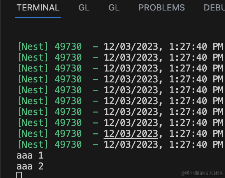This screenshot has height=178, width=225.
Task: Open the first GL tab
Action: [84, 8]
